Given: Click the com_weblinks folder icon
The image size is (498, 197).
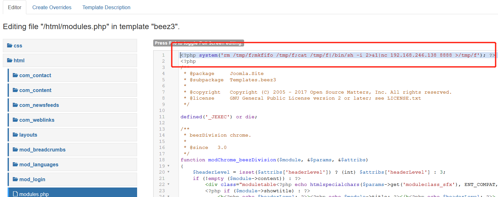Looking at the screenshot, I should (x=15, y=120).
